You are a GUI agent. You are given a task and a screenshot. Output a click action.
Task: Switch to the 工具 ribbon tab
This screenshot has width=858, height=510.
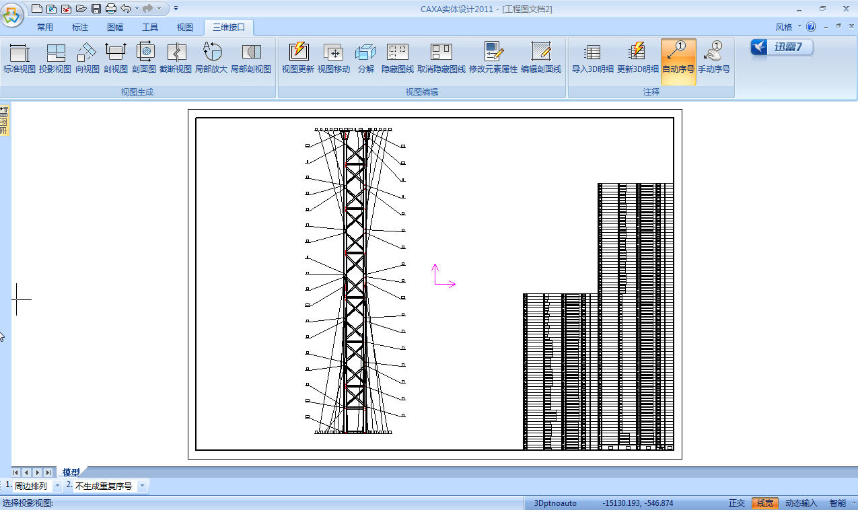(150, 28)
